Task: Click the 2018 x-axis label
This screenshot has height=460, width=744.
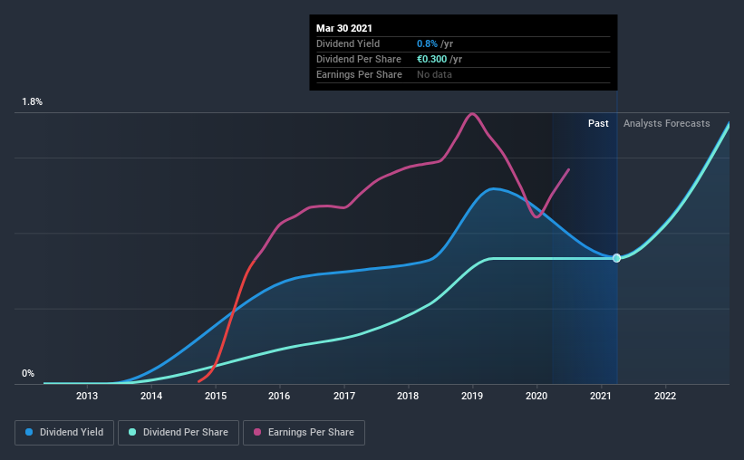Action: coord(408,396)
